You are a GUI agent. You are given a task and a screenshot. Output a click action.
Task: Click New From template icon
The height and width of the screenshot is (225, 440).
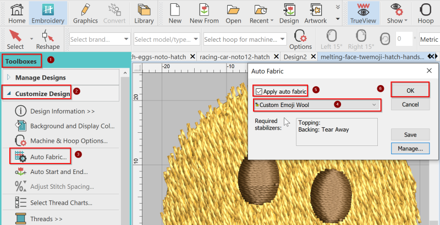tap(204, 13)
